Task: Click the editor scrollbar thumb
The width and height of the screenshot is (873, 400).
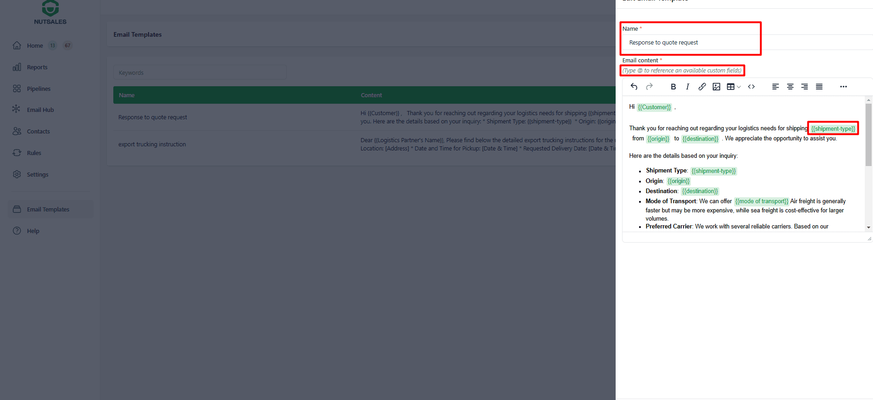Action: click(x=868, y=134)
